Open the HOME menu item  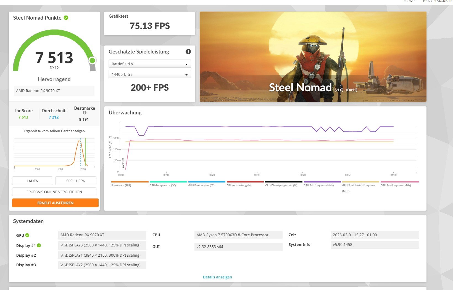[409, 1]
